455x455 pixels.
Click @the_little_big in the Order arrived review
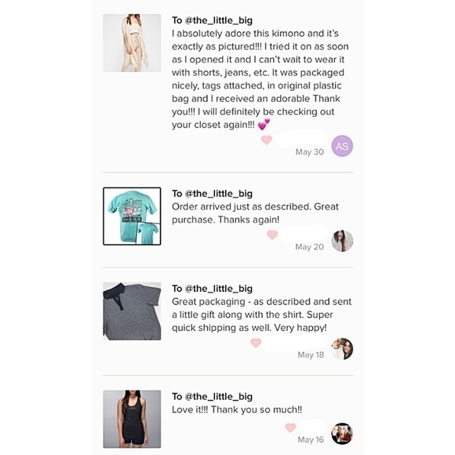point(219,194)
